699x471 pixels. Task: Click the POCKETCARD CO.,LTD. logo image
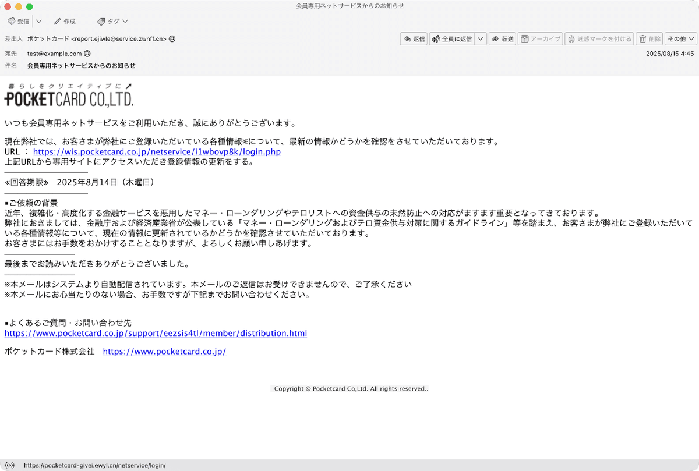69,95
